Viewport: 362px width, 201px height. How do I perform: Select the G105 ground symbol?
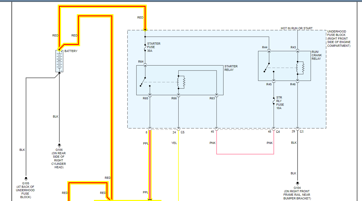click(x=26, y=179)
